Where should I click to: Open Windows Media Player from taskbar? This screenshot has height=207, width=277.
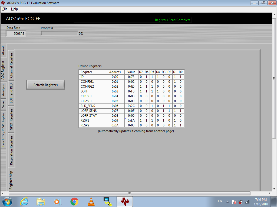point(57,202)
